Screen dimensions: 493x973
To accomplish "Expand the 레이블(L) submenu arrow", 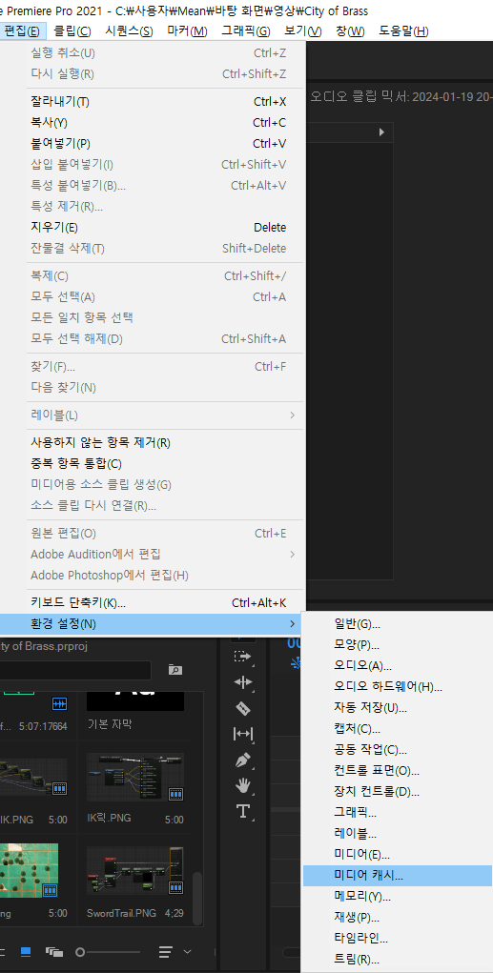I will [292, 415].
